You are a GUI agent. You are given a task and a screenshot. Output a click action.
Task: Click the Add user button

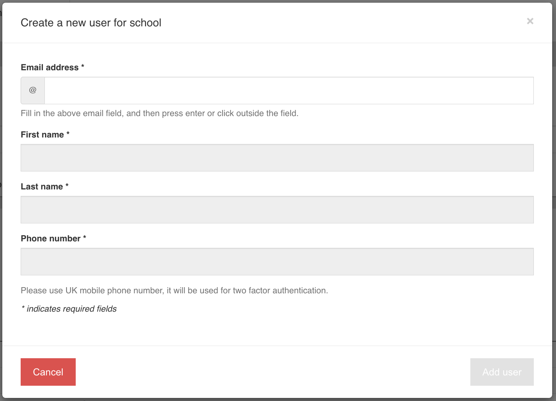click(502, 372)
